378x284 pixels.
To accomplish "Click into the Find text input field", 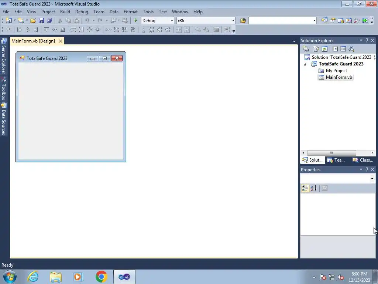I will (281, 21).
